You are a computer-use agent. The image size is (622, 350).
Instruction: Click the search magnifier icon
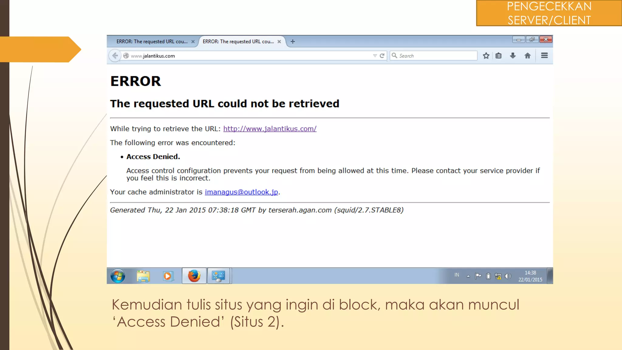click(x=394, y=55)
